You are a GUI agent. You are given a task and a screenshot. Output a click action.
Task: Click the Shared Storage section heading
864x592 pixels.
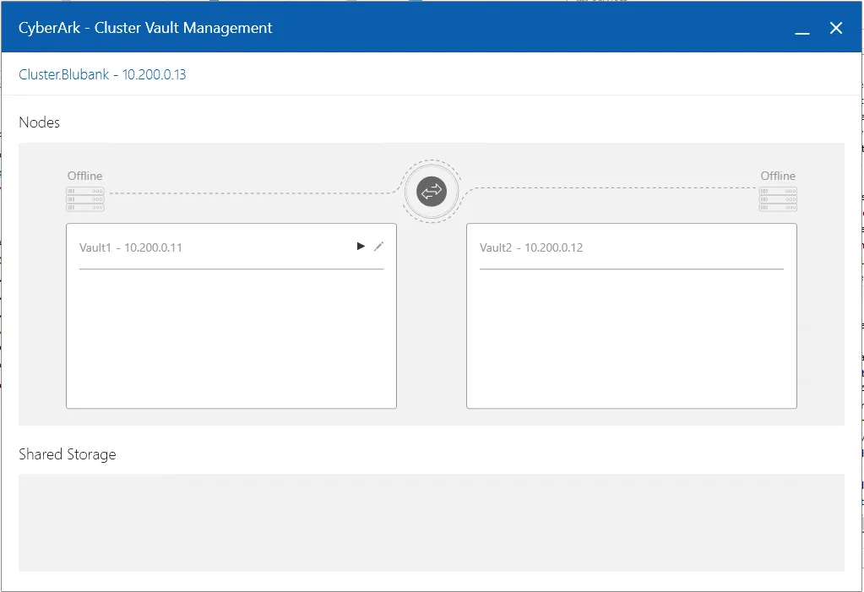click(x=68, y=454)
